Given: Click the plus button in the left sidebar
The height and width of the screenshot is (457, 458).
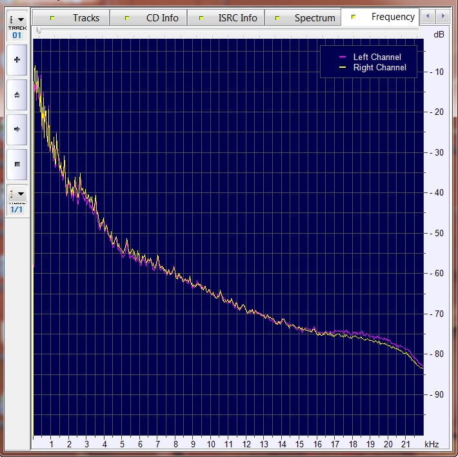Looking at the screenshot, I should 17,60.
